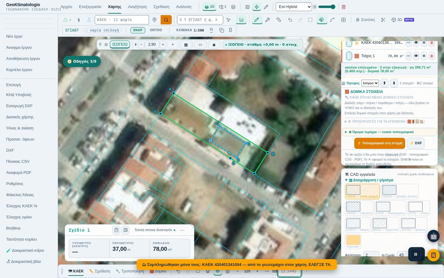This screenshot has width=444, height=278.
Task: Select the dashed rectangle selection tool
Action: coord(310,20)
